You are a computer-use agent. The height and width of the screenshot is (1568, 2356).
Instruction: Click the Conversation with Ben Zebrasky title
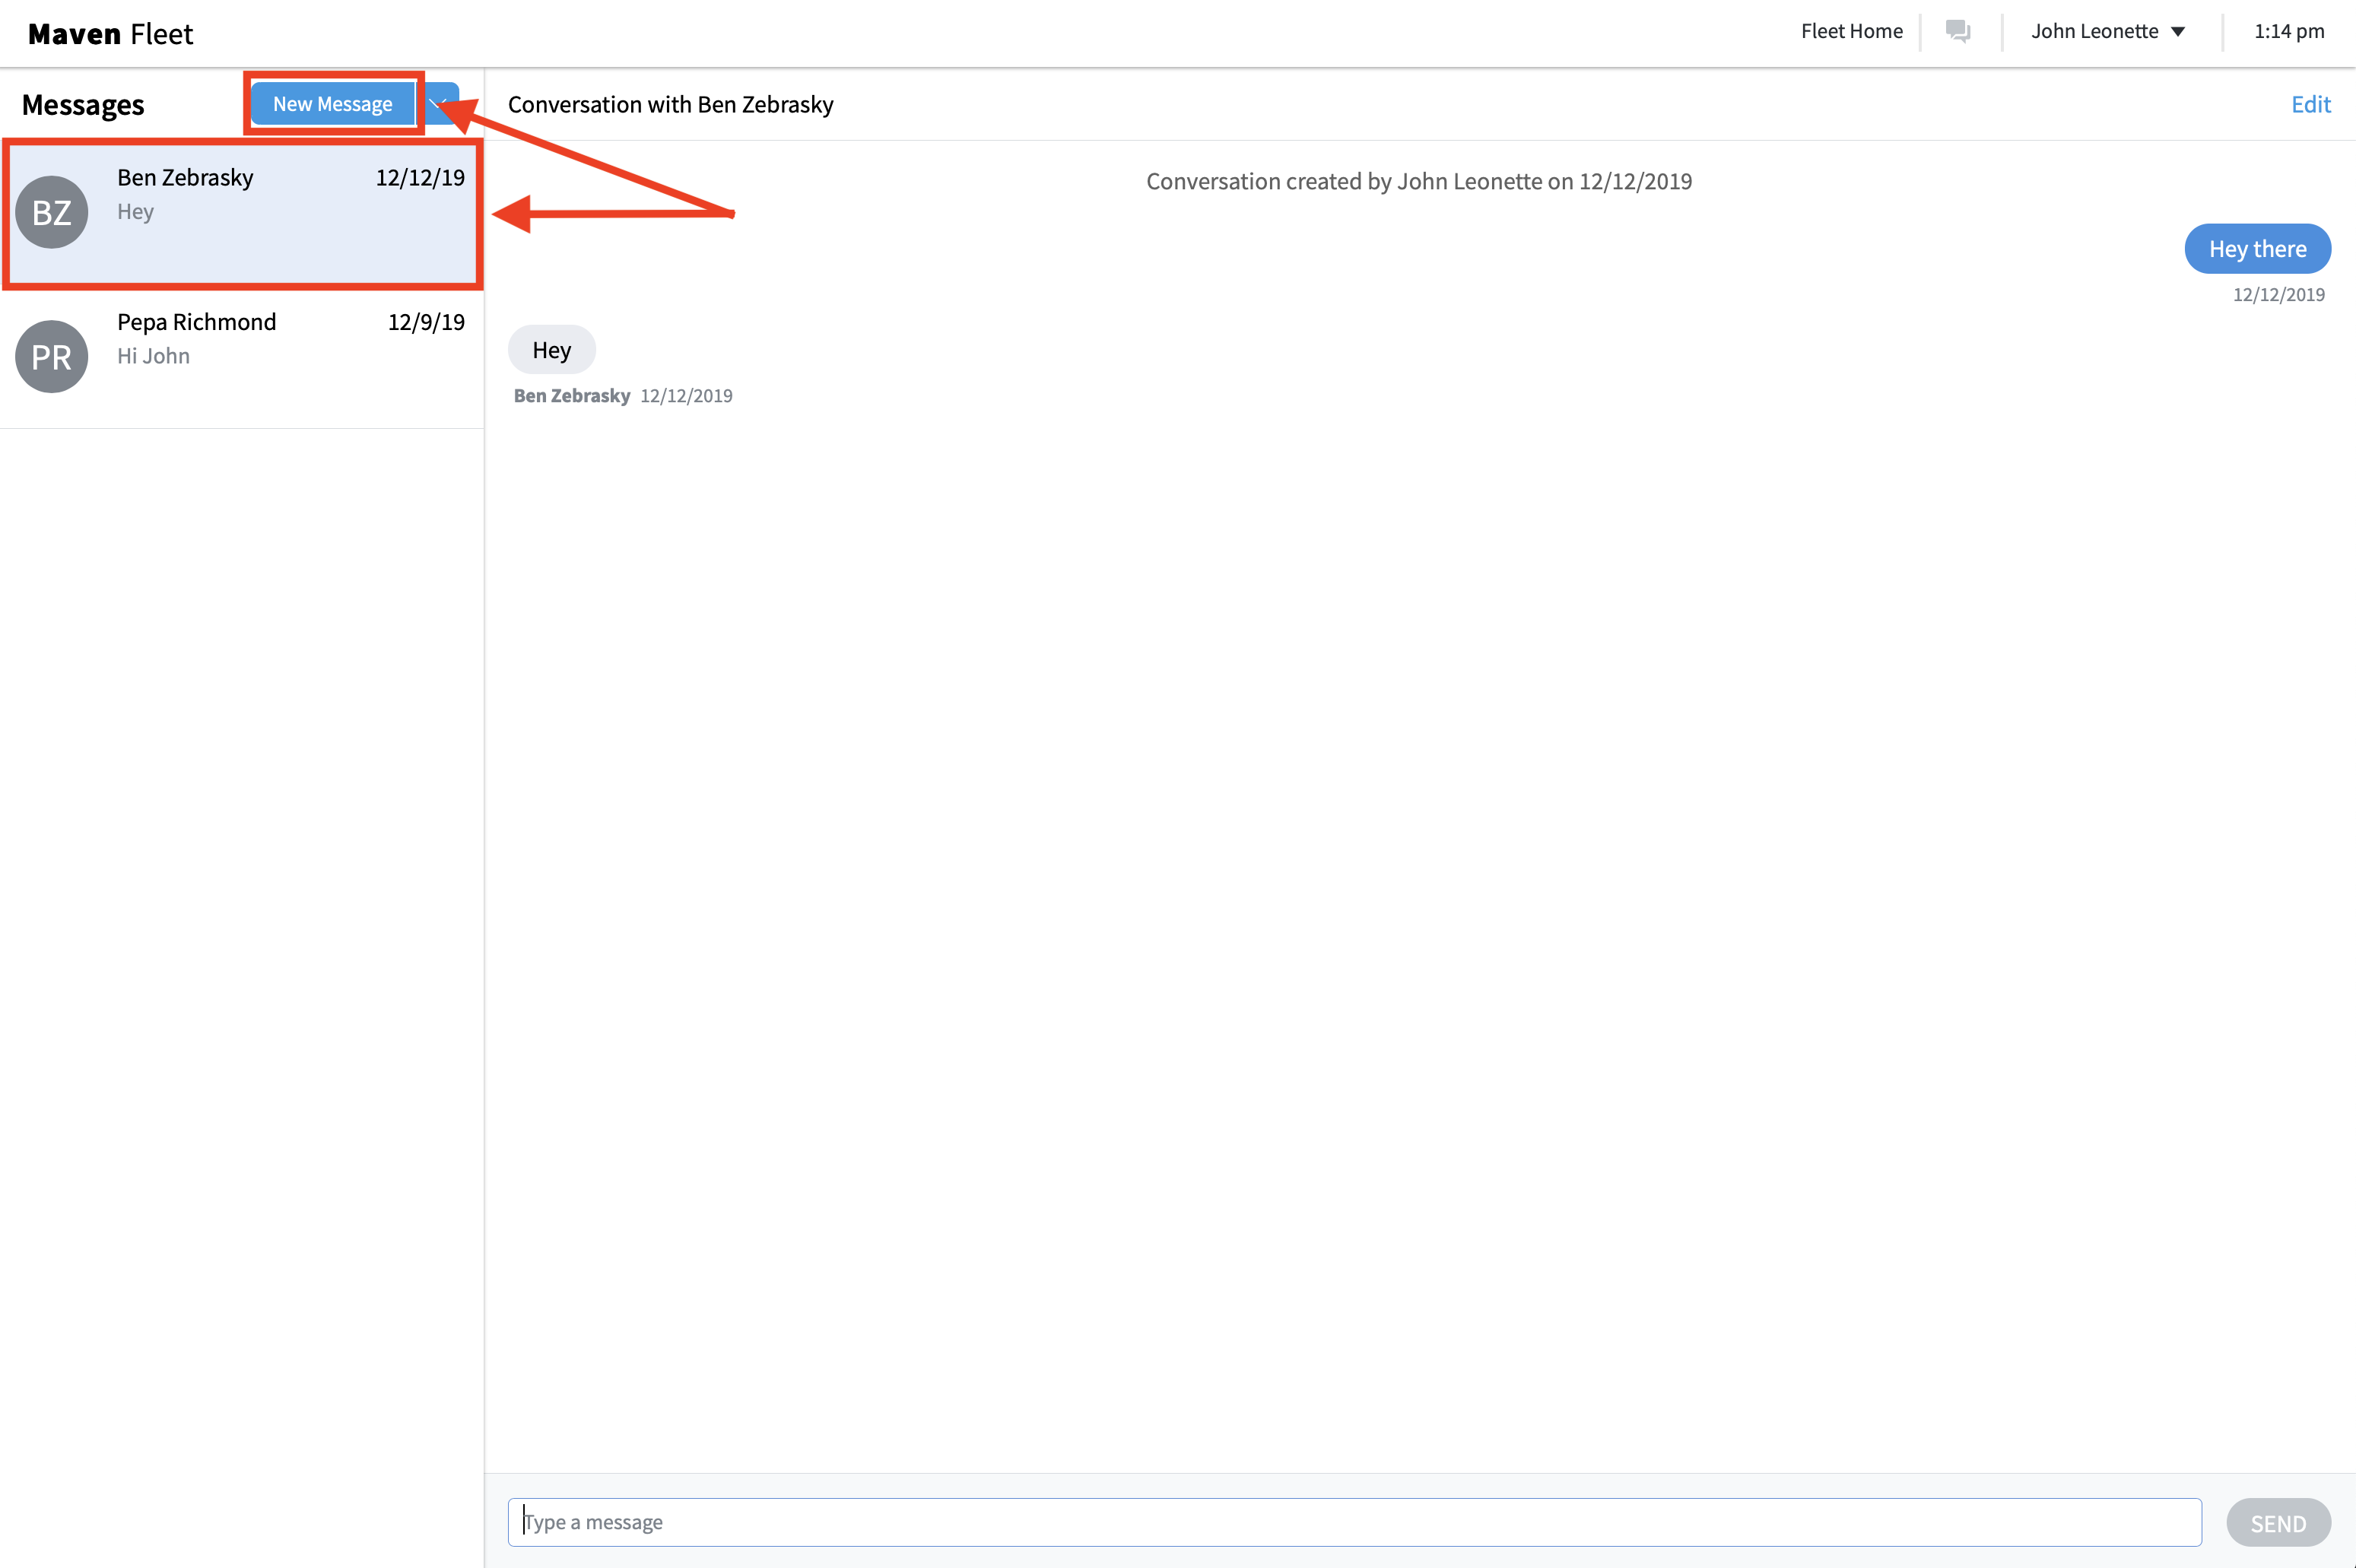(x=670, y=104)
